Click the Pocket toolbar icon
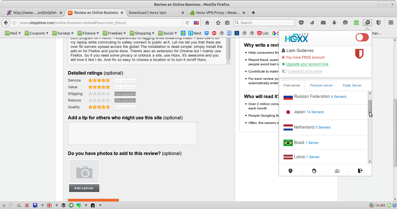 click(301, 23)
